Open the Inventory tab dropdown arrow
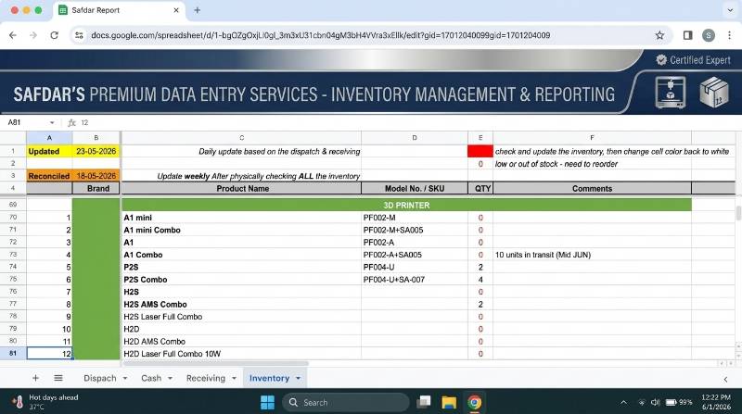This screenshot has width=742, height=414. click(x=298, y=379)
